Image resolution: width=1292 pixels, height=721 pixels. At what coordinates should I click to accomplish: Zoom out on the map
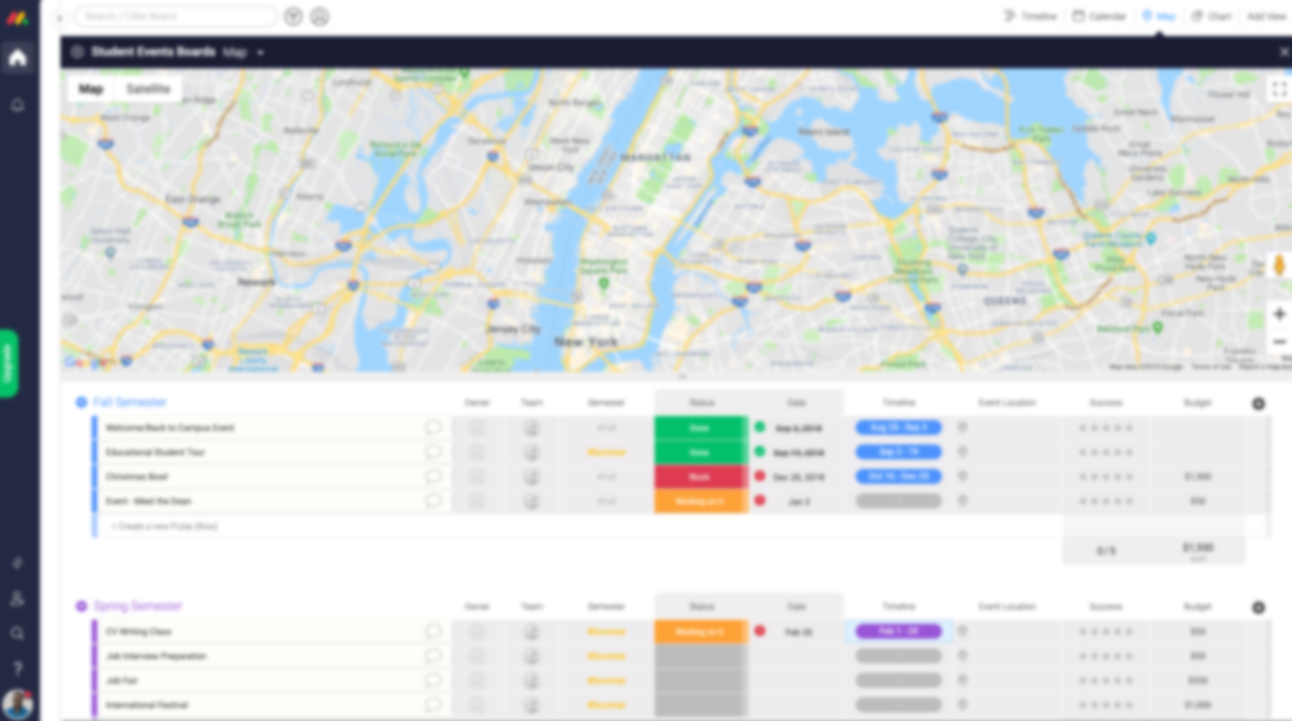pyautogui.click(x=1278, y=341)
